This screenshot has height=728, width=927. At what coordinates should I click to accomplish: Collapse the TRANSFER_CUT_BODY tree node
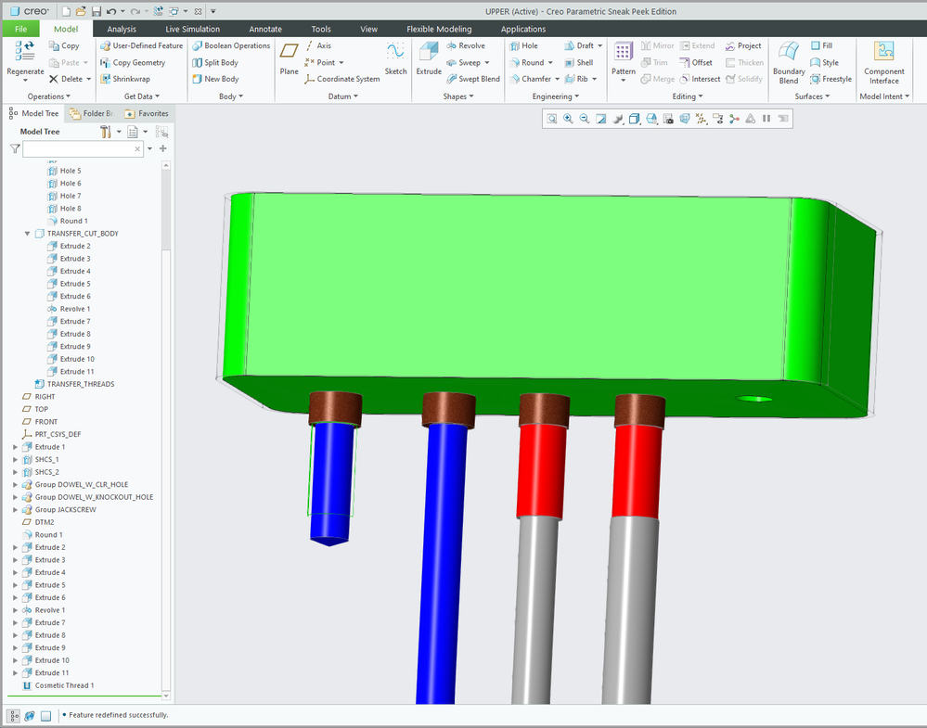(x=28, y=234)
